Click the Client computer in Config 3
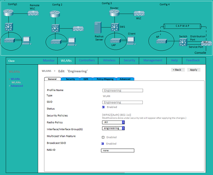This screenshot has width=213, height=175. (x=131, y=41)
